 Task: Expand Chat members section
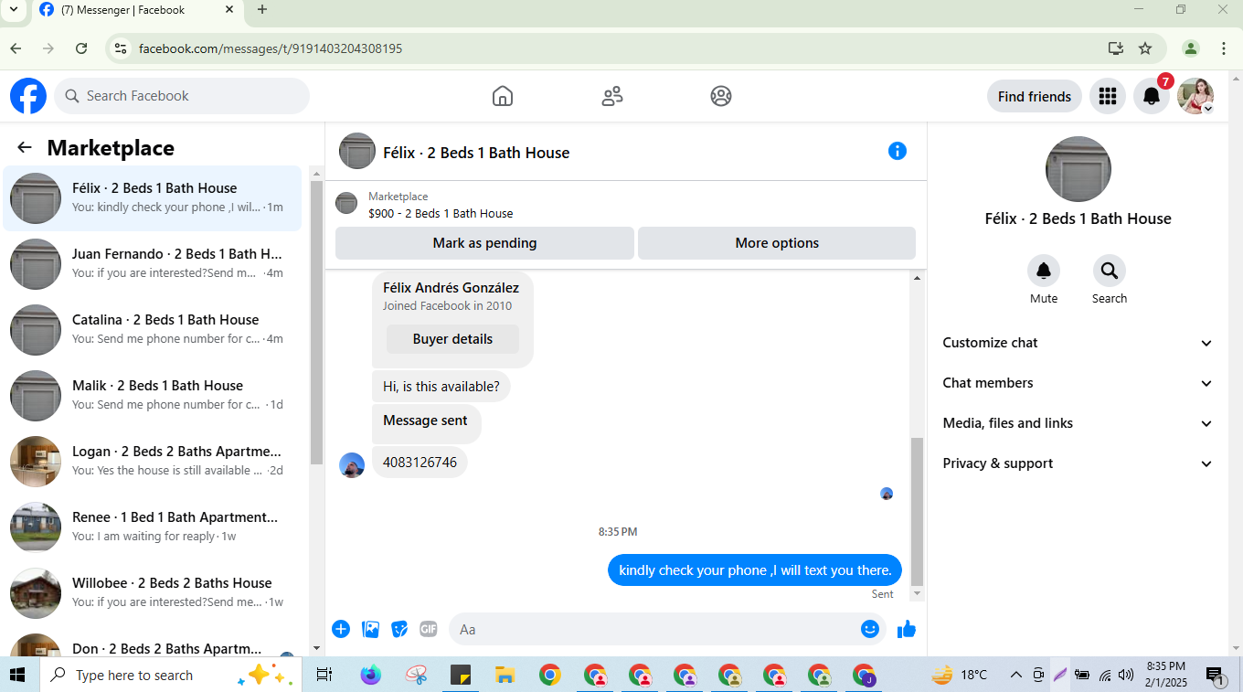click(x=1078, y=383)
